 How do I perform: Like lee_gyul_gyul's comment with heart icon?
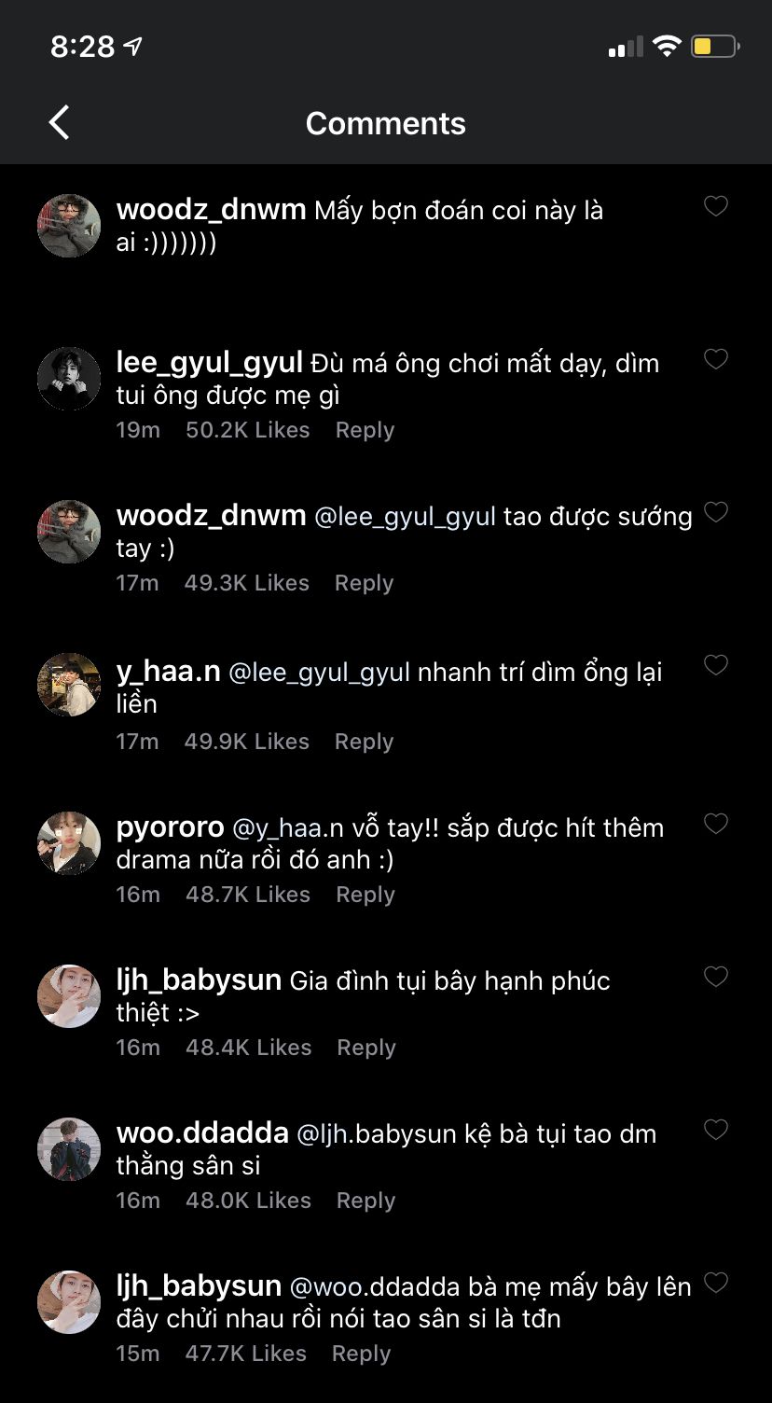[715, 359]
